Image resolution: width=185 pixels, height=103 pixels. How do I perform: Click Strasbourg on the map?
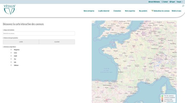click(x=154, y=49)
